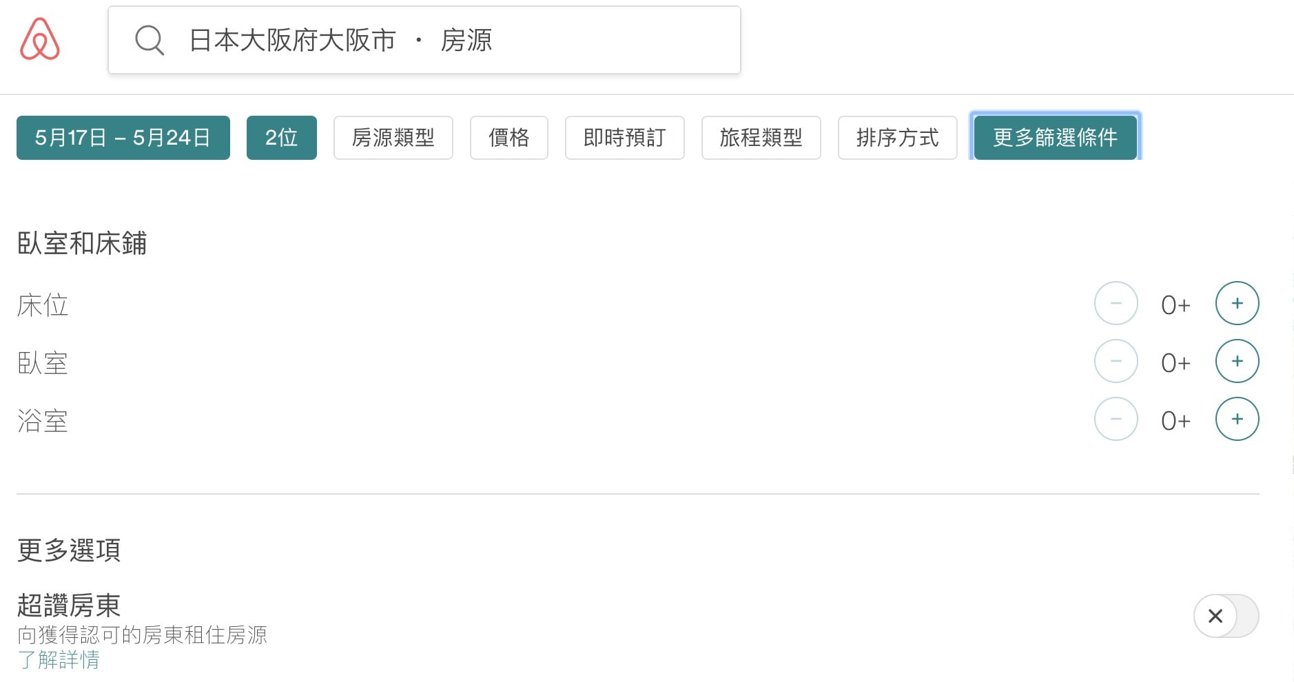Open the 2位 guests selector

click(x=282, y=138)
